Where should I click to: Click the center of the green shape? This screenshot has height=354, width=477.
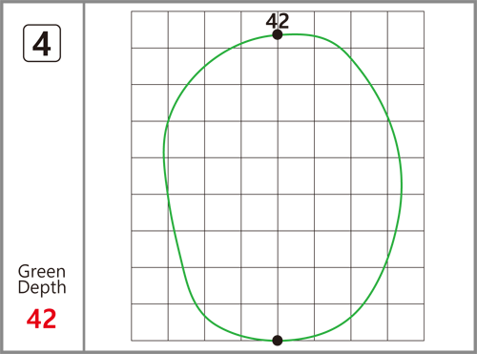[281, 188]
